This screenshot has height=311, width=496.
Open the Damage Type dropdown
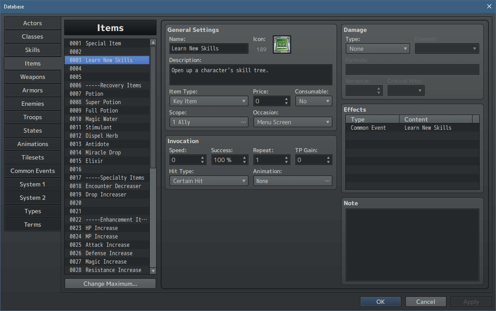(x=378, y=49)
